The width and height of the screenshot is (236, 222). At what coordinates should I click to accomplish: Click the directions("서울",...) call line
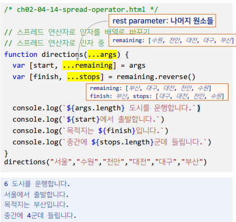[x=105, y=162]
